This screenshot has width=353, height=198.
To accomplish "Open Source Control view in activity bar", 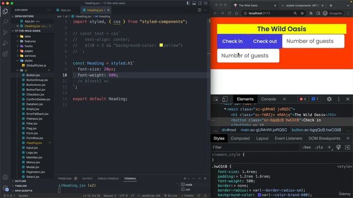I will coord(5,32).
